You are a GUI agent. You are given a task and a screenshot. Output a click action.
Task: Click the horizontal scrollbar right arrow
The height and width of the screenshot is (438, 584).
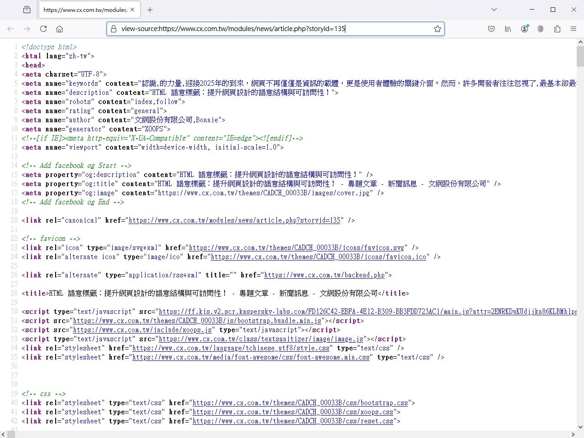[x=573, y=434]
